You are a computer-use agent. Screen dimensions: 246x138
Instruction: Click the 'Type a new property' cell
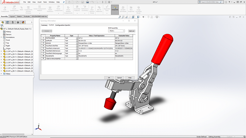[53, 59]
